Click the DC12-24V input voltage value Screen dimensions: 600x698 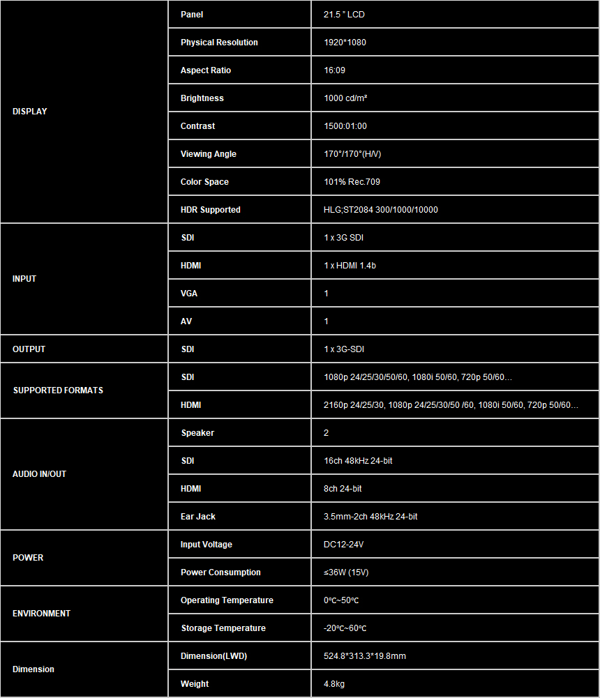coord(344,545)
